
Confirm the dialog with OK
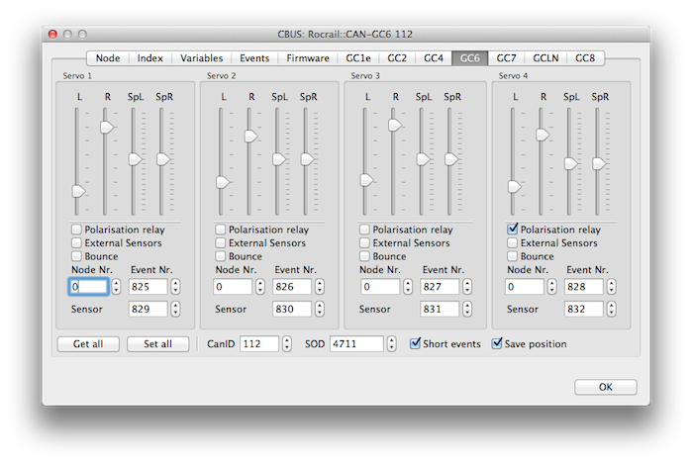[605, 387]
